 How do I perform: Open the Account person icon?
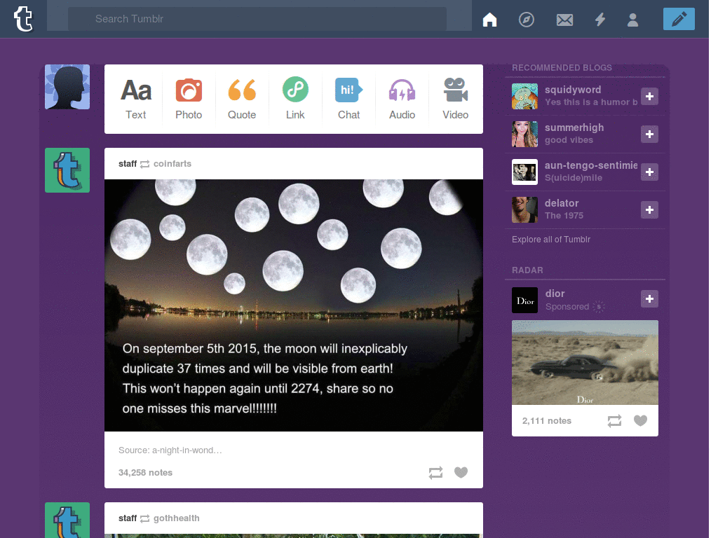coord(633,20)
